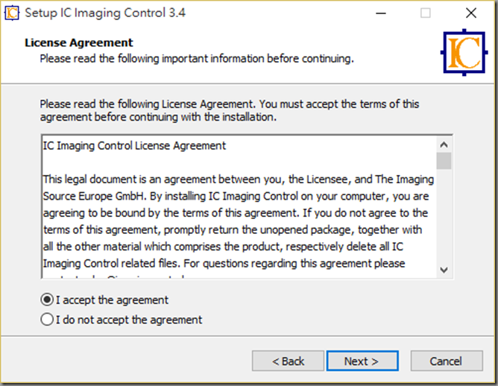Click the bold "License Agreement" heading
This screenshot has height=386, width=498.
tap(79, 42)
